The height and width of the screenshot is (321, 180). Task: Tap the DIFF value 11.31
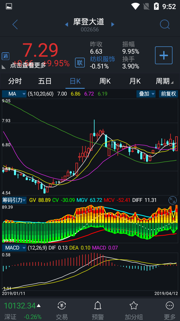click(x=151, y=200)
